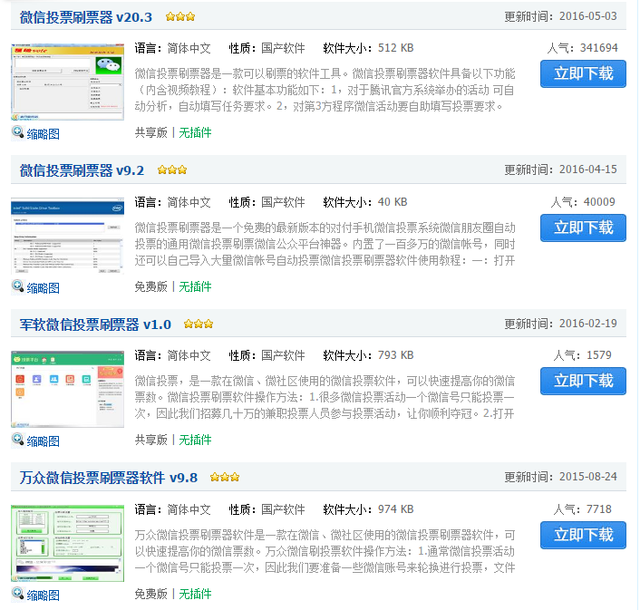Screen dimensions: 640x610
Task: Download 军软微信投票刷票器 v1.0 with 立即下载
Action: pos(583,381)
